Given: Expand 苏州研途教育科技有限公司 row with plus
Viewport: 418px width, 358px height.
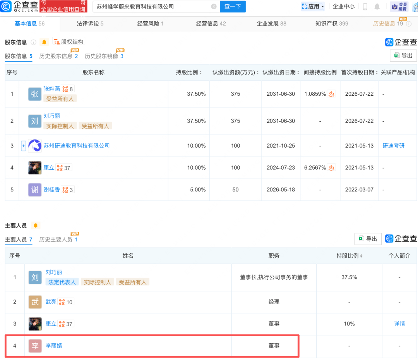Looking at the screenshot, I should [x=24, y=146].
